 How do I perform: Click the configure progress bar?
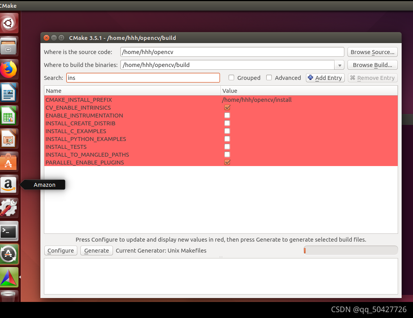pyautogui.click(x=351, y=250)
